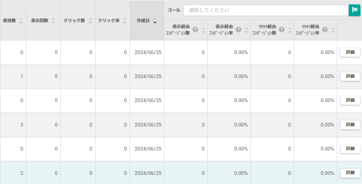Click the クリック率 header label
The width and height of the screenshot is (362, 184).
pos(109,20)
